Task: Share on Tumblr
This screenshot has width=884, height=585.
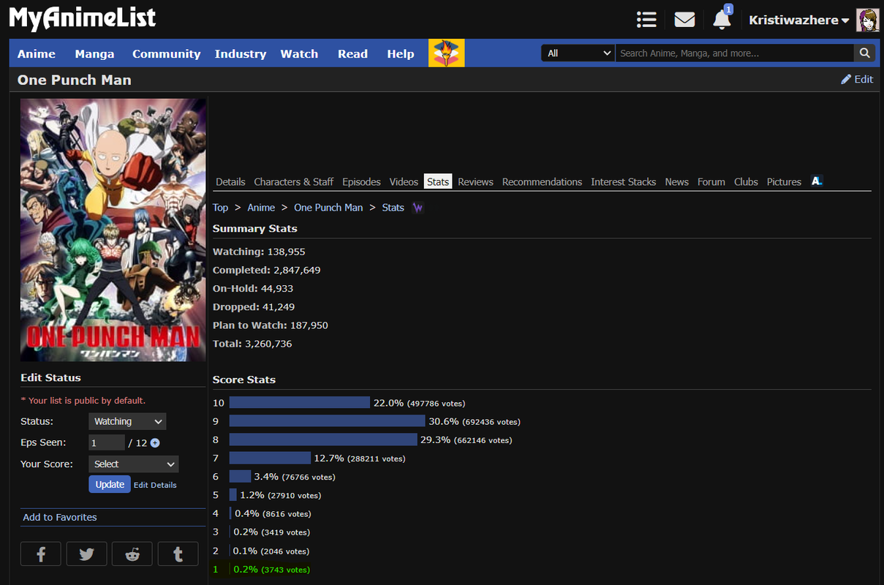Action: pyautogui.click(x=178, y=554)
